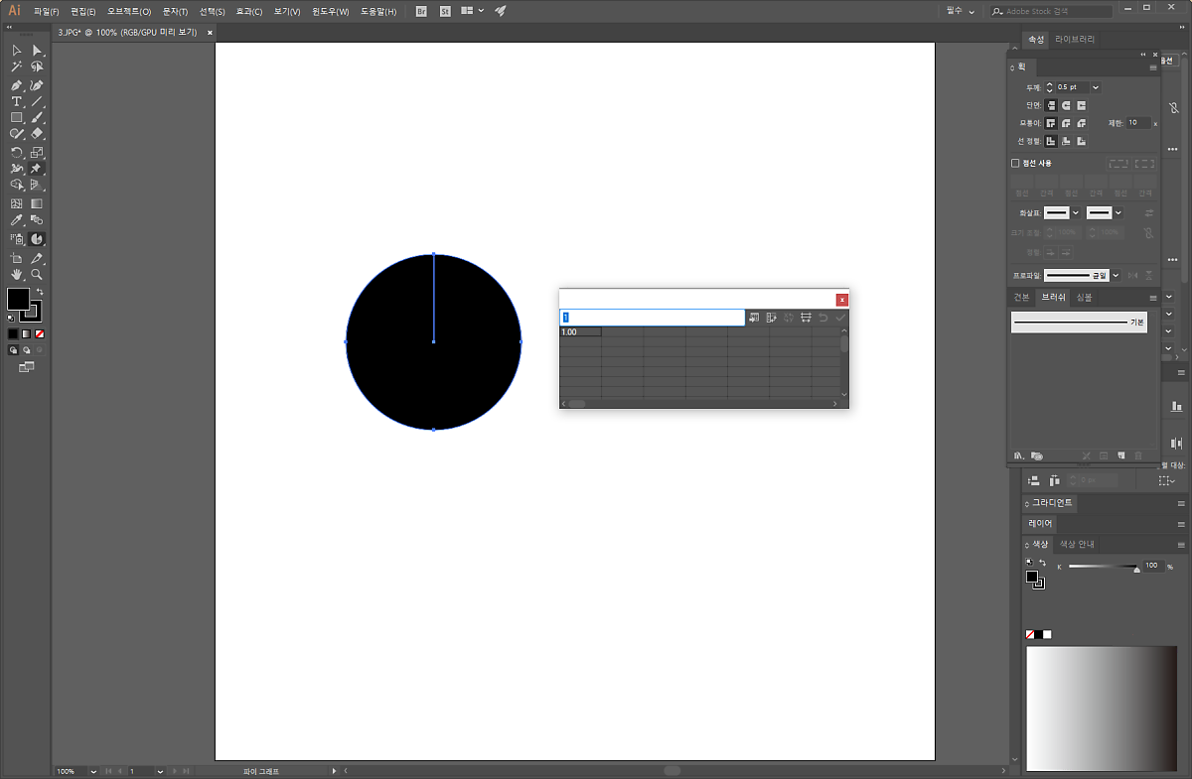
Task: Expand the 프로파일 stroke profile dropdown
Action: [1116, 275]
